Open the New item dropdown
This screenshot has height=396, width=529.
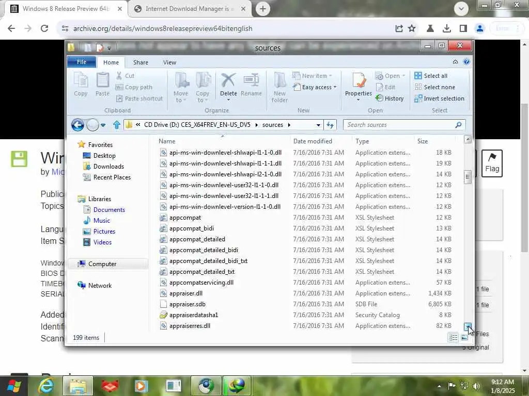point(312,76)
